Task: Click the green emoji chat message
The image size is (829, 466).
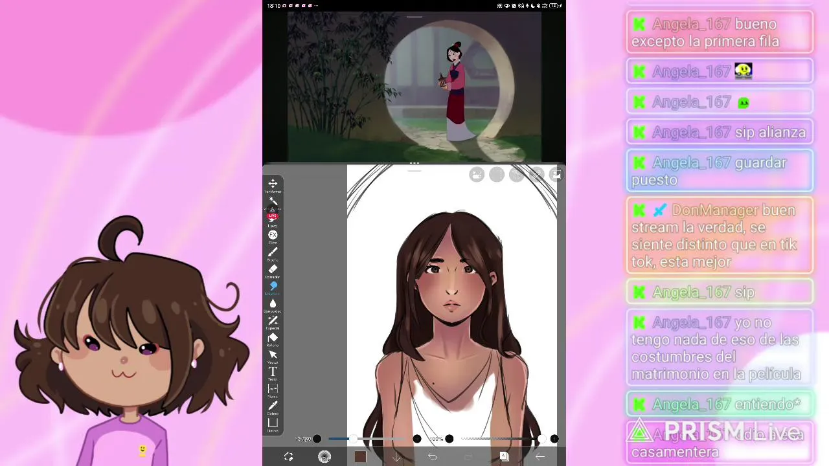Action: click(720, 102)
